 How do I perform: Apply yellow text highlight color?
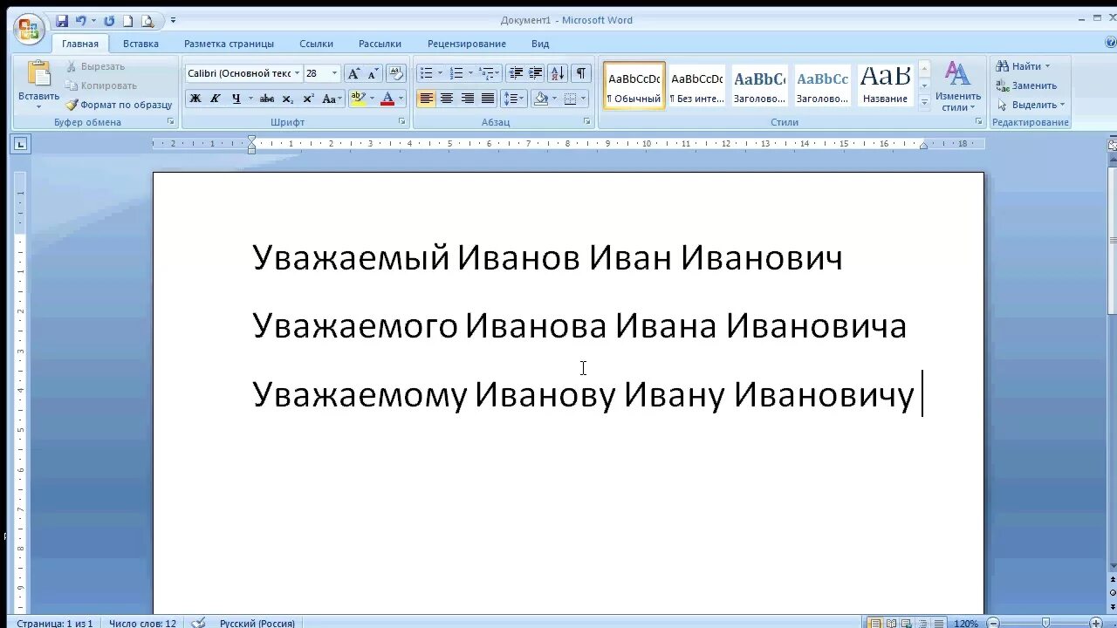pos(358,99)
